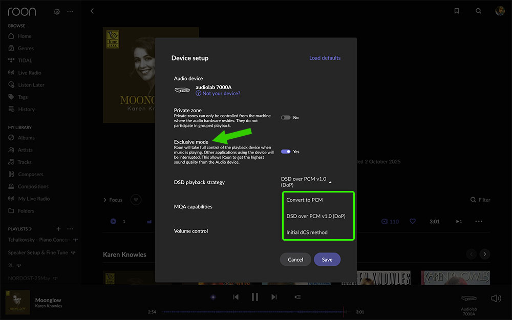Click the Load defaults link

pos(325,58)
